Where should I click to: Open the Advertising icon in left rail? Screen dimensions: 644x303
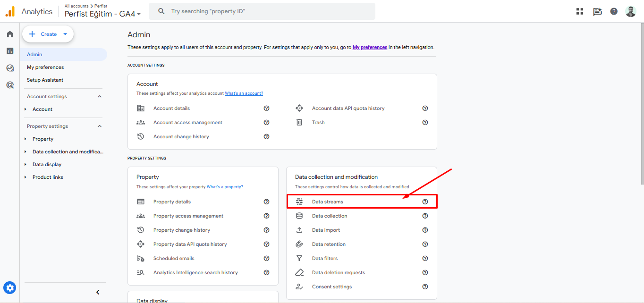coord(10,85)
